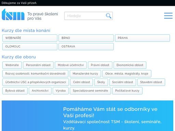Click the 'Pomáháme Vám stát se odborníky' banner heading
Image resolution: width=175 pixels, height=131 pixels.
tap(110, 112)
